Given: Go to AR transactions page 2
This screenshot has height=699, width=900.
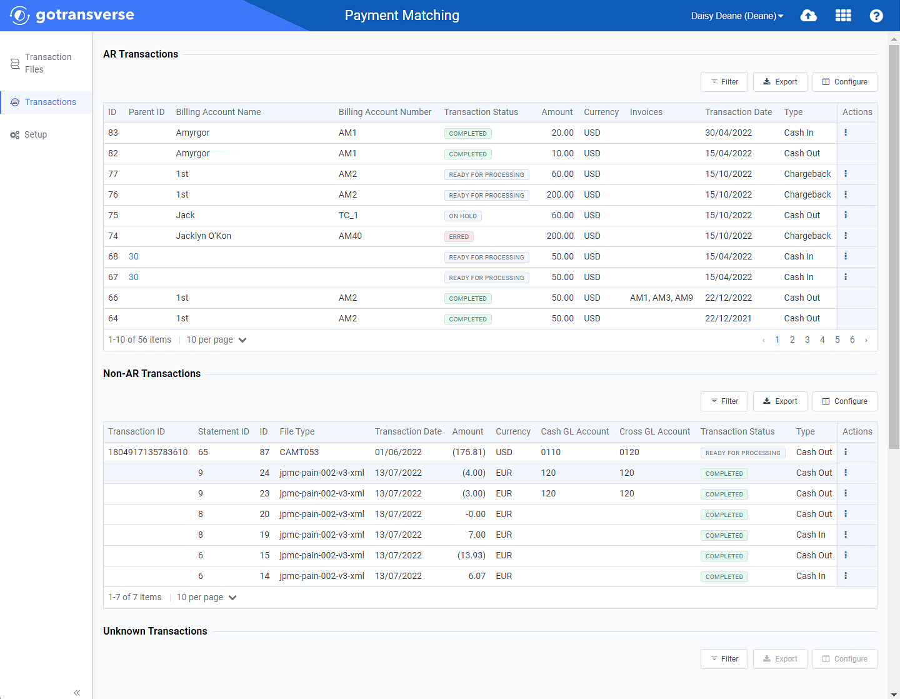Looking at the screenshot, I should (792, 339).
